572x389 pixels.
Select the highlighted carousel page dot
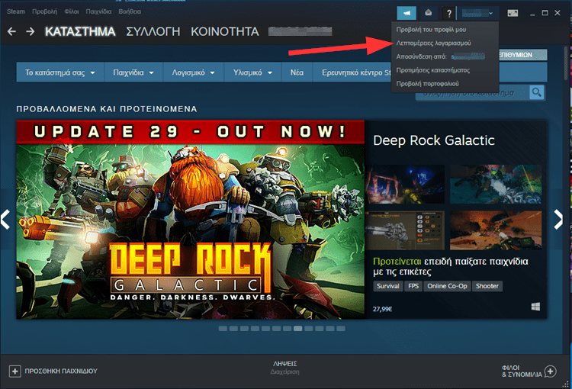tap(297, 329)
